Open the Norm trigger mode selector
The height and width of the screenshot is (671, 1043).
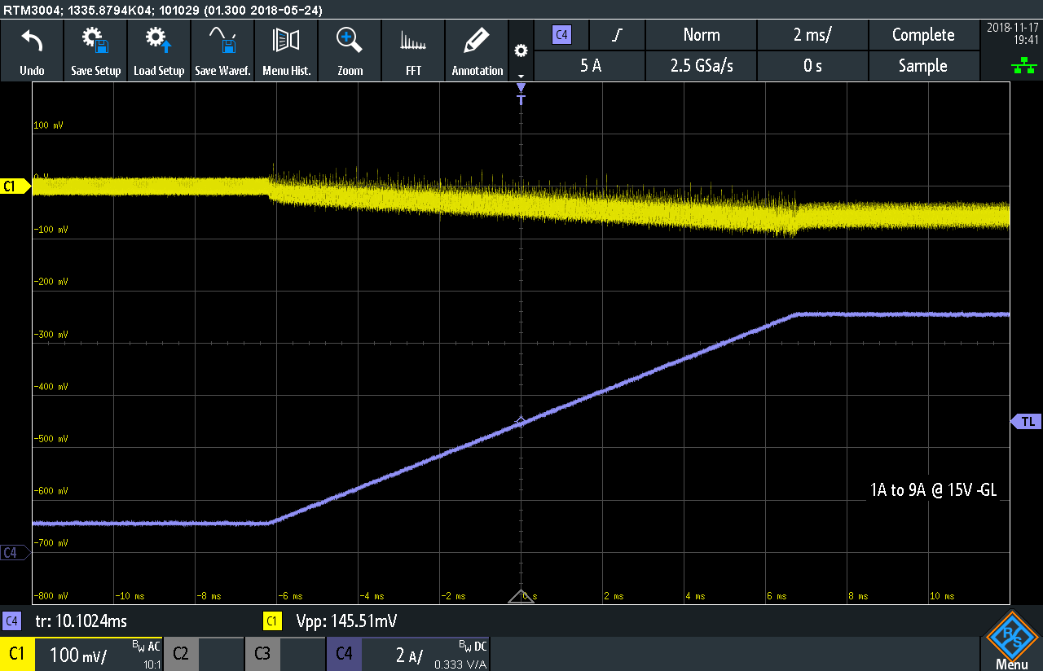701,35
